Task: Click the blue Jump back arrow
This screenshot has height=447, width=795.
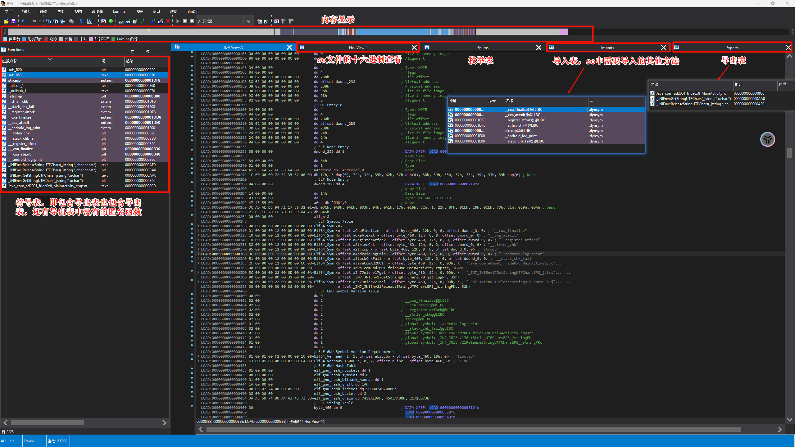Action: point(24,21)
